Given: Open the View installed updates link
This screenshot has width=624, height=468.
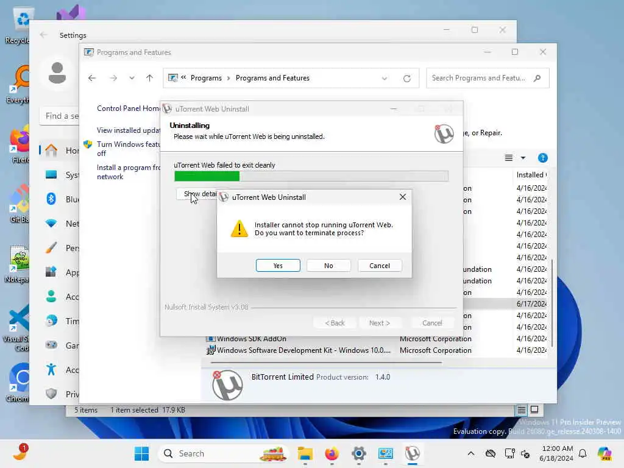Looking at the screenshot, I should tap(128, 130).
